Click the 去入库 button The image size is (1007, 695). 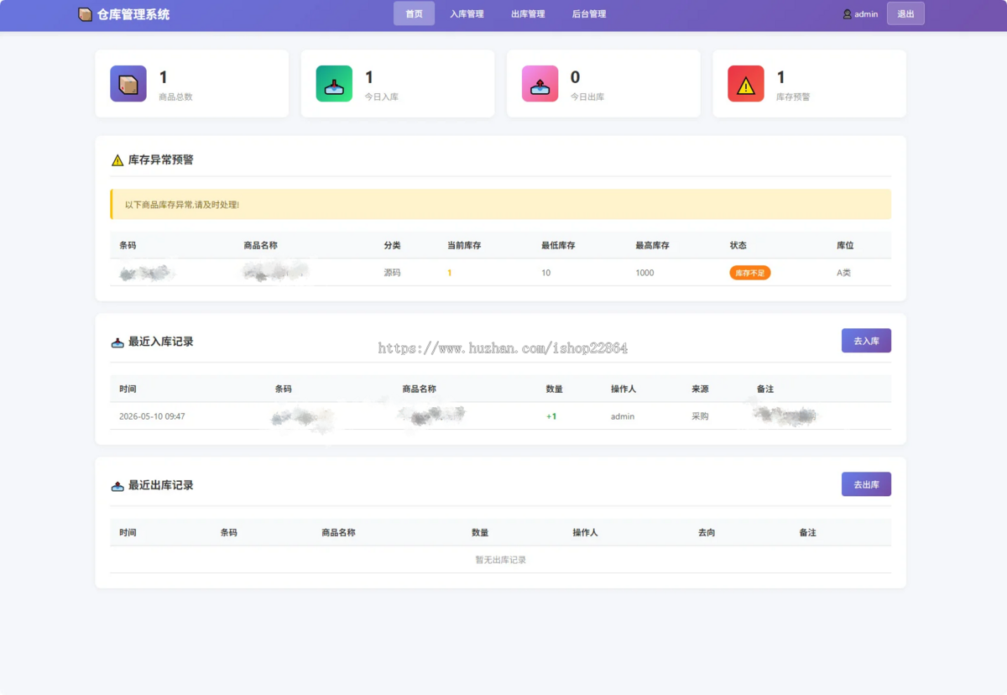tap(866, 341)
